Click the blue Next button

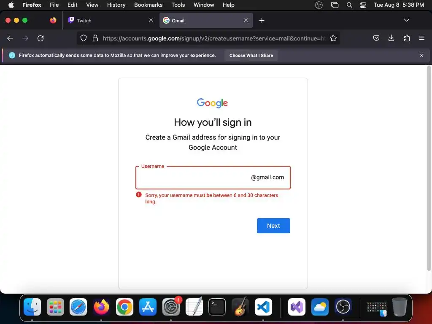pos(273,226)
